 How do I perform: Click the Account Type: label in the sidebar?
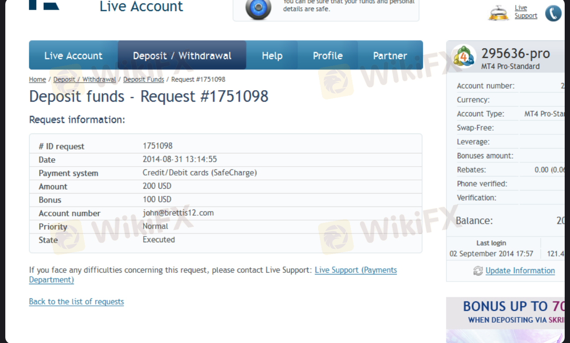click(480, 114)
